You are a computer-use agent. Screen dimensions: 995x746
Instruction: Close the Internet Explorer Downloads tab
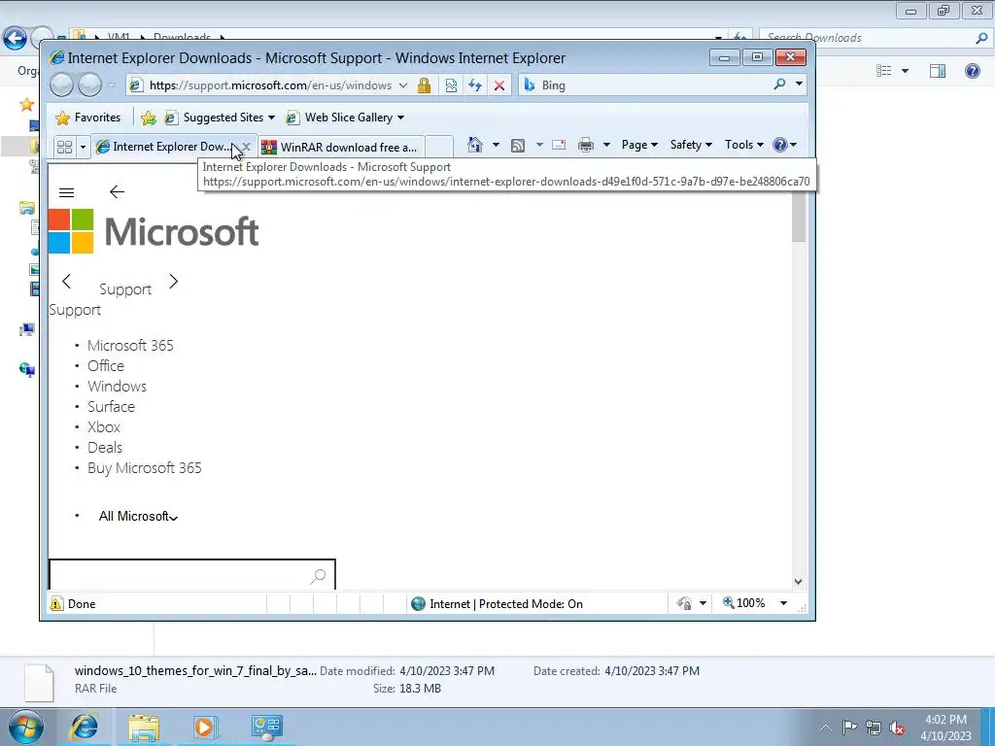(x=246, y=148)
